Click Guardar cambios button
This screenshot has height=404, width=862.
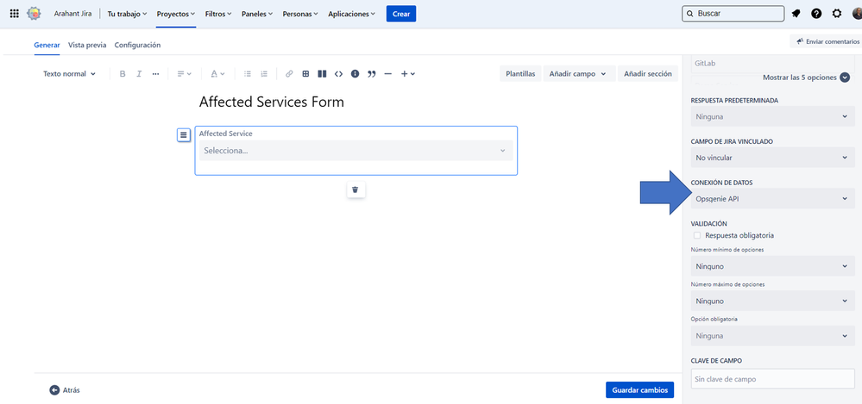640,390
